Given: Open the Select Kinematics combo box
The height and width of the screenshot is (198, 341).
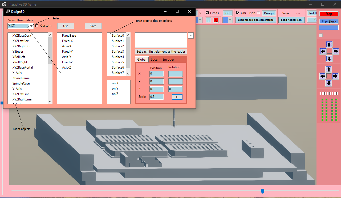Looking at the screenshot, I should click(x=21, y=26).
